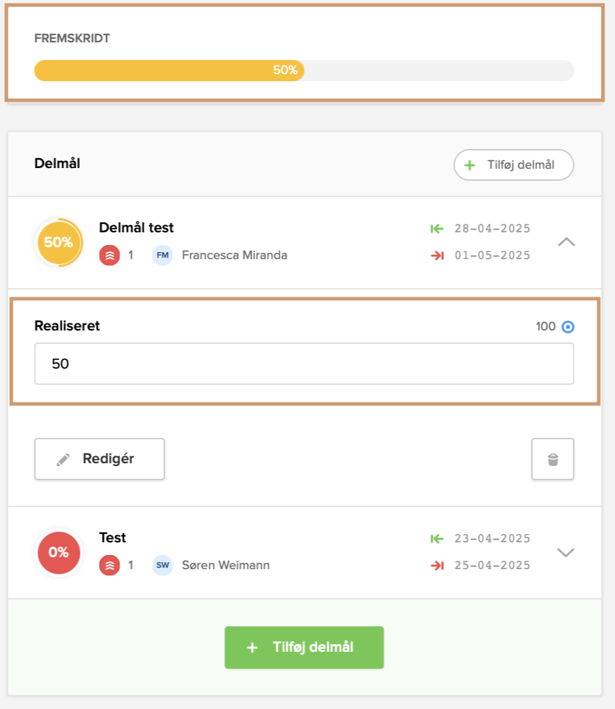615x709 pixels.
Task: Click green start date icon for 23-04-2025
Action: tap(437, 539)
